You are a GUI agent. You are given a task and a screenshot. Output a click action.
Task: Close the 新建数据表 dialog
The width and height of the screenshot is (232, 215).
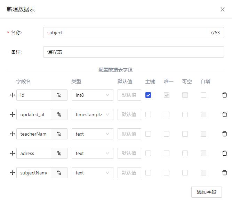(222, 9)
